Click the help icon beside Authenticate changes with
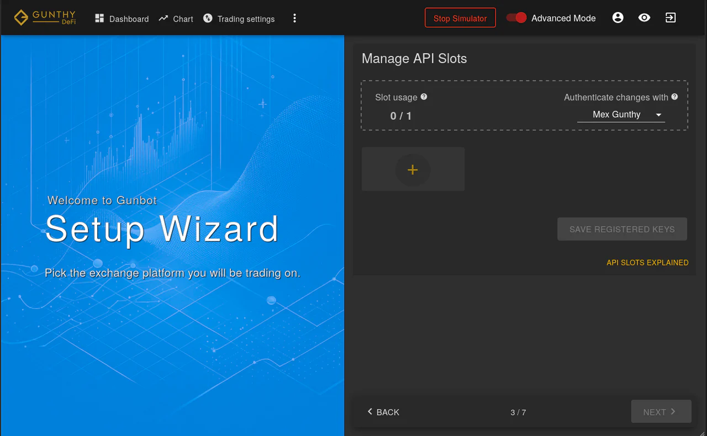Image resolution: width=707 pixels, height=436 pixels. point(674,97)
